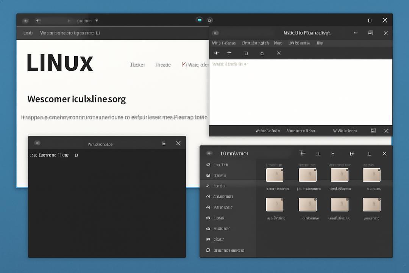This screenshot has width=409, height=273.
Task: Click the large LINUX logo on the web page
Action: pos(60,63)
